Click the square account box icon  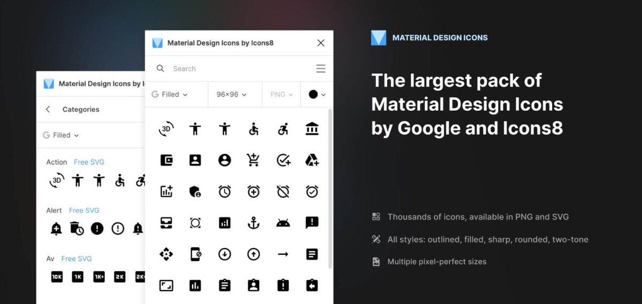click(x=195, y=160)
